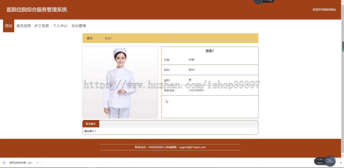Click the 姓名1 heading in details panel
The image size is (344, 168).
pos(209,51)
